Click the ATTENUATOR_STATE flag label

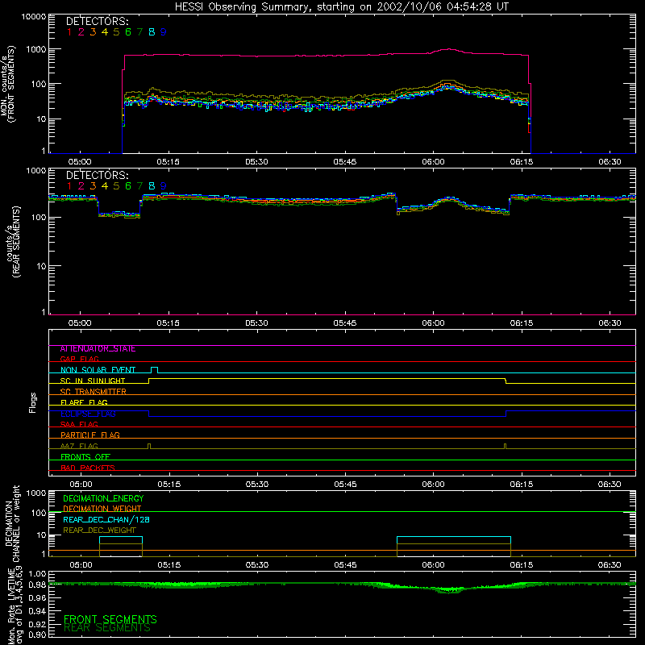point(98,349)
